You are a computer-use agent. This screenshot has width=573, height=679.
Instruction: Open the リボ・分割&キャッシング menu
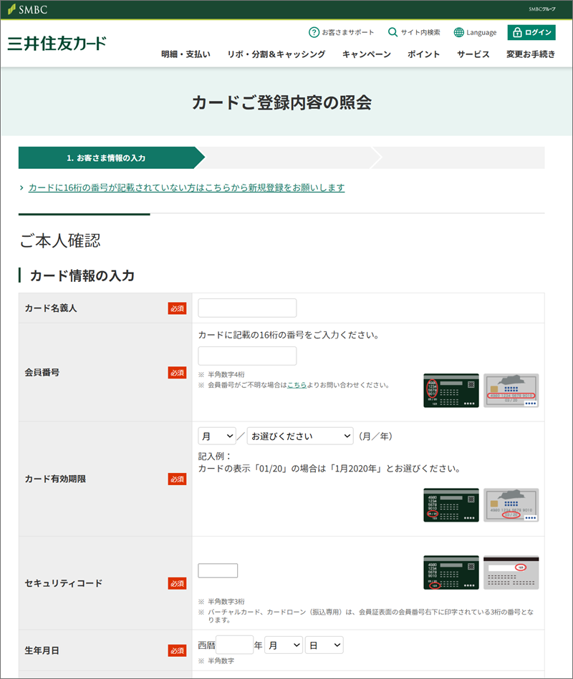276,54
